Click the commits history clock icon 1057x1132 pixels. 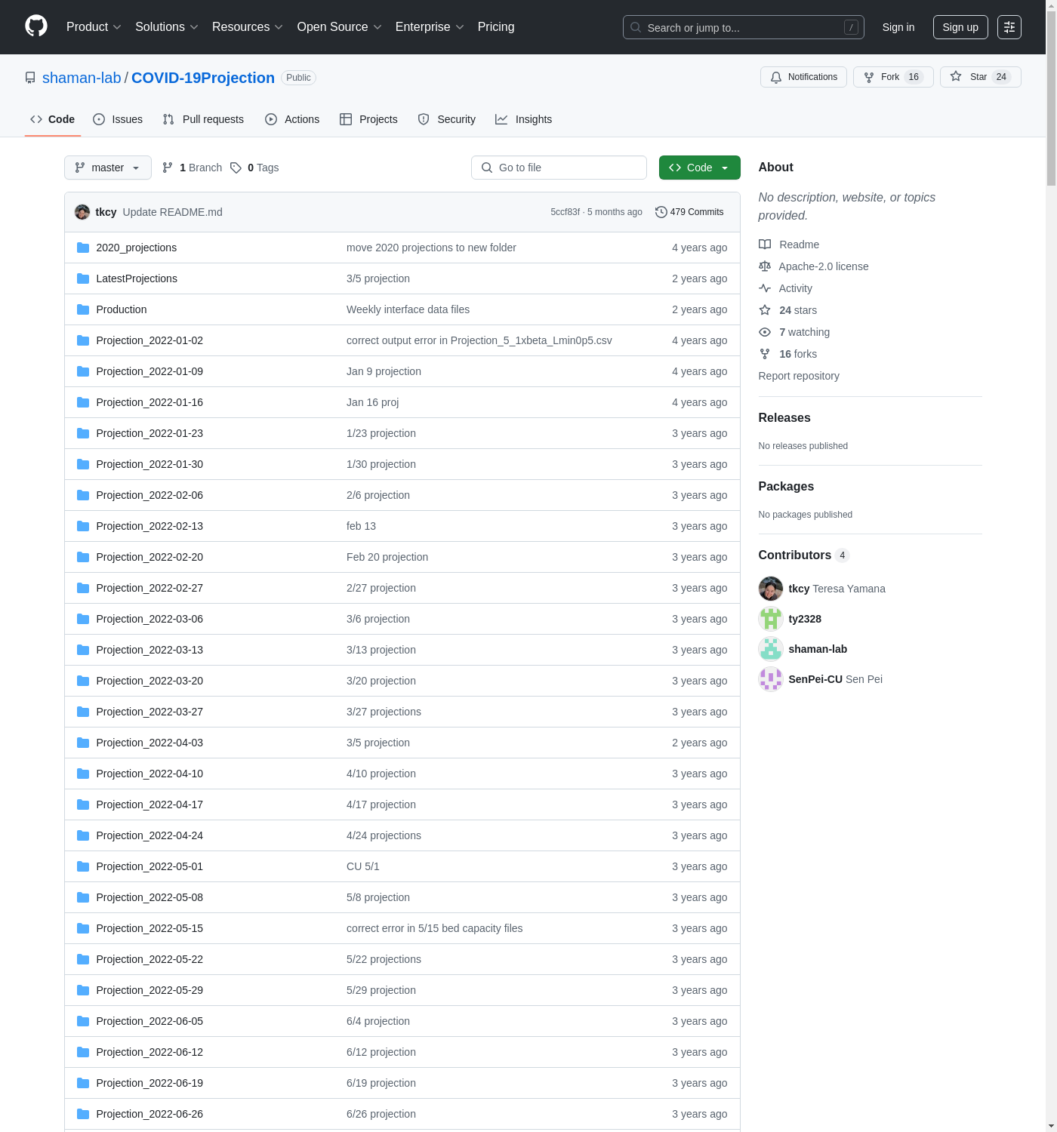[x=661, y=212]
